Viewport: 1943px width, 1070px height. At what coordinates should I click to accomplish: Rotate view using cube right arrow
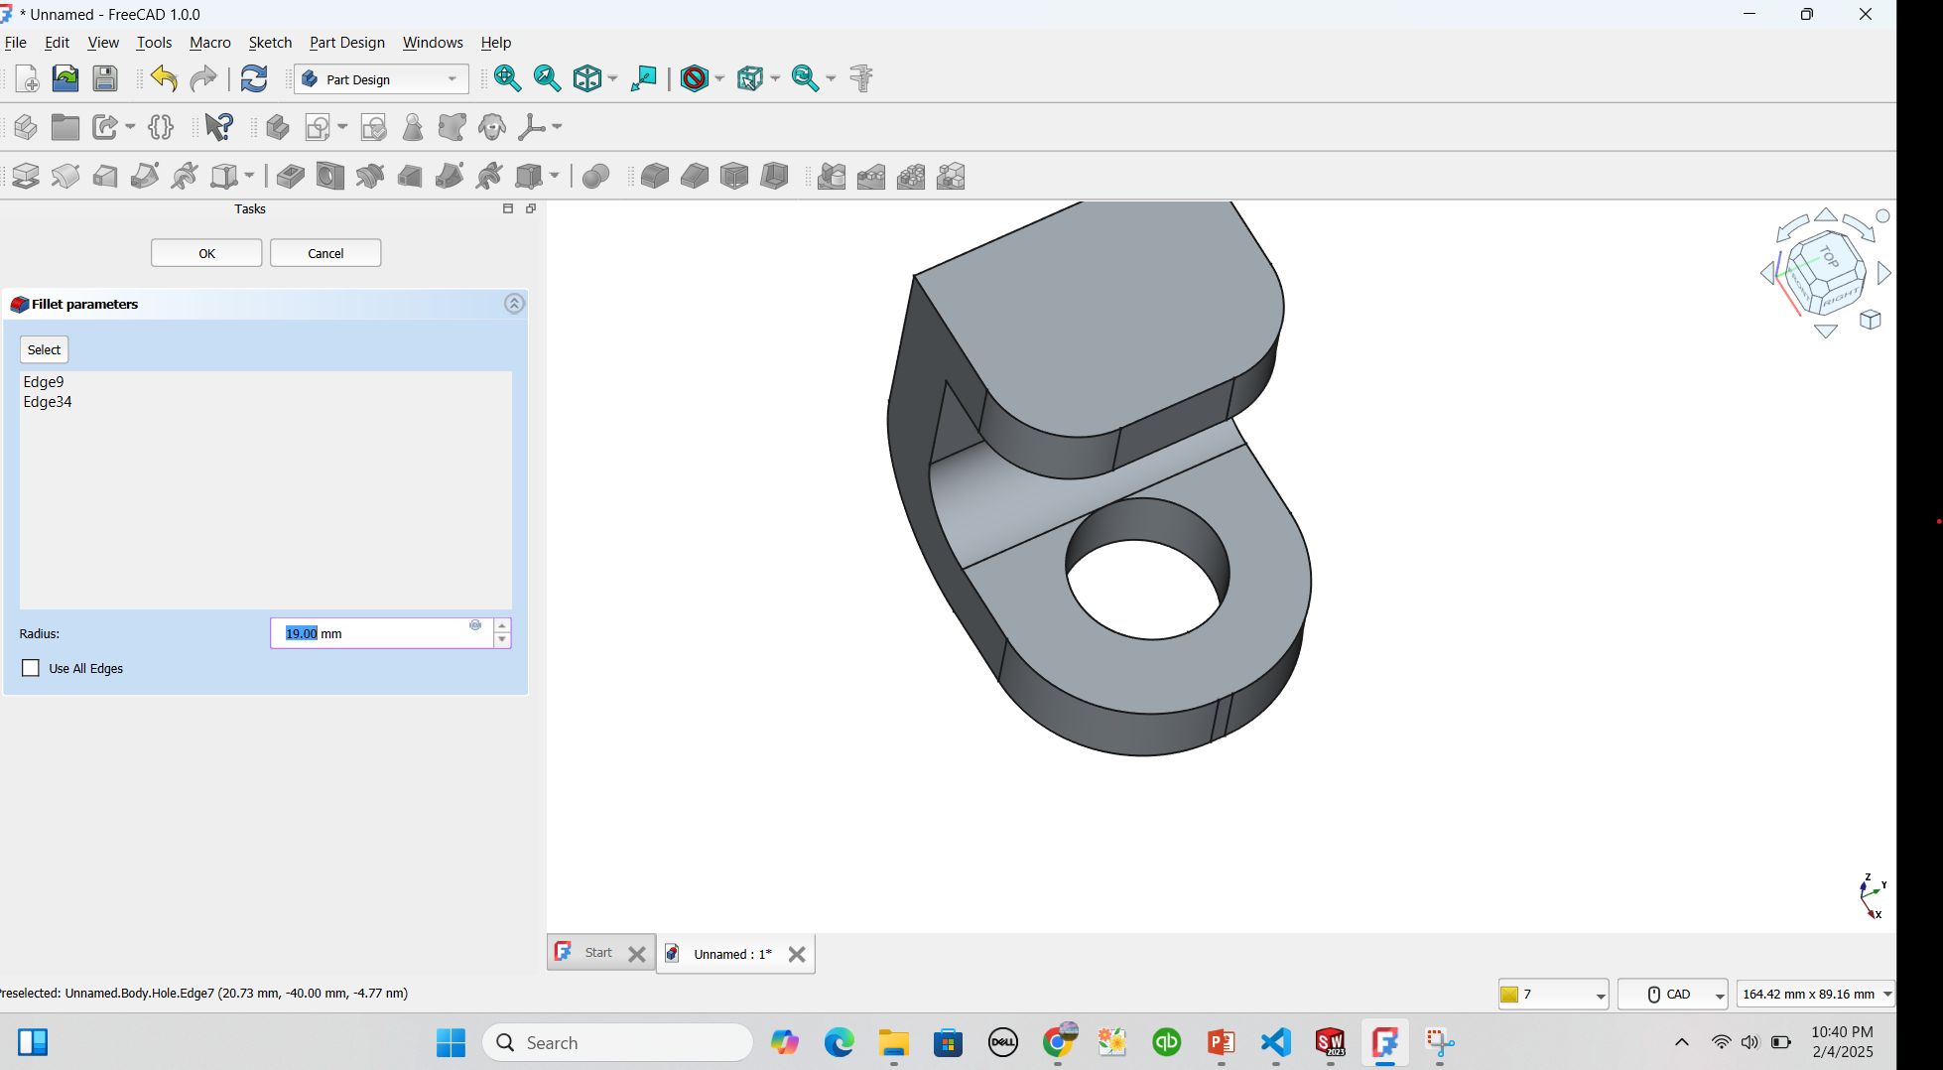[x=1883, y=273]
